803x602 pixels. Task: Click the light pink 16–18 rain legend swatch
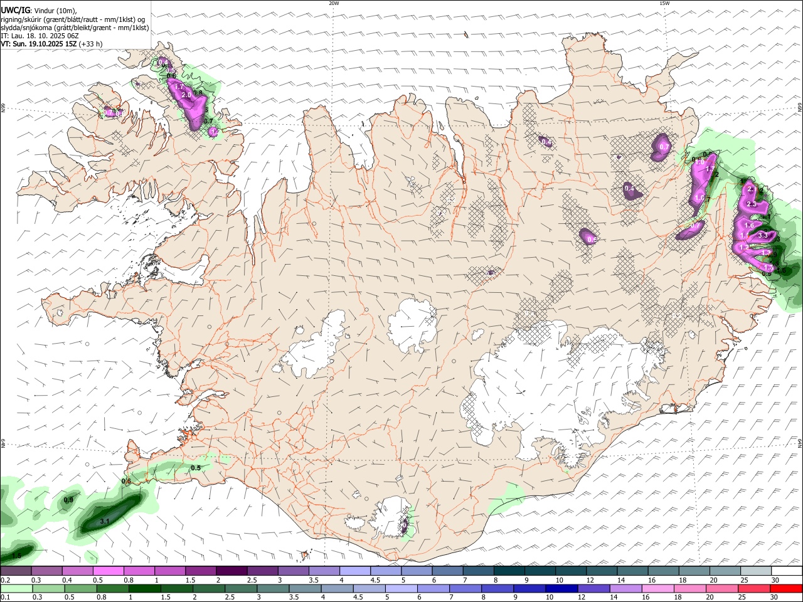(659, 588)
